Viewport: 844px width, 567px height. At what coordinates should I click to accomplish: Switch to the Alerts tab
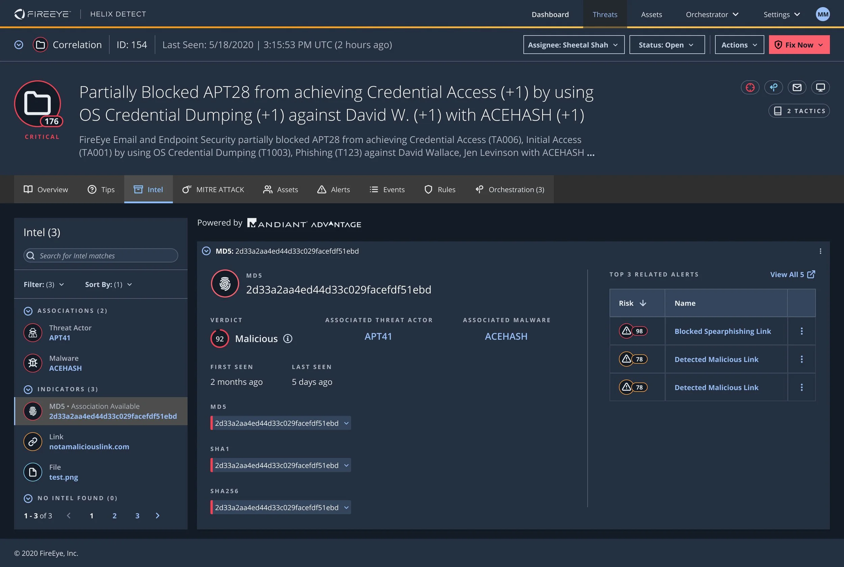coord(333,189)
